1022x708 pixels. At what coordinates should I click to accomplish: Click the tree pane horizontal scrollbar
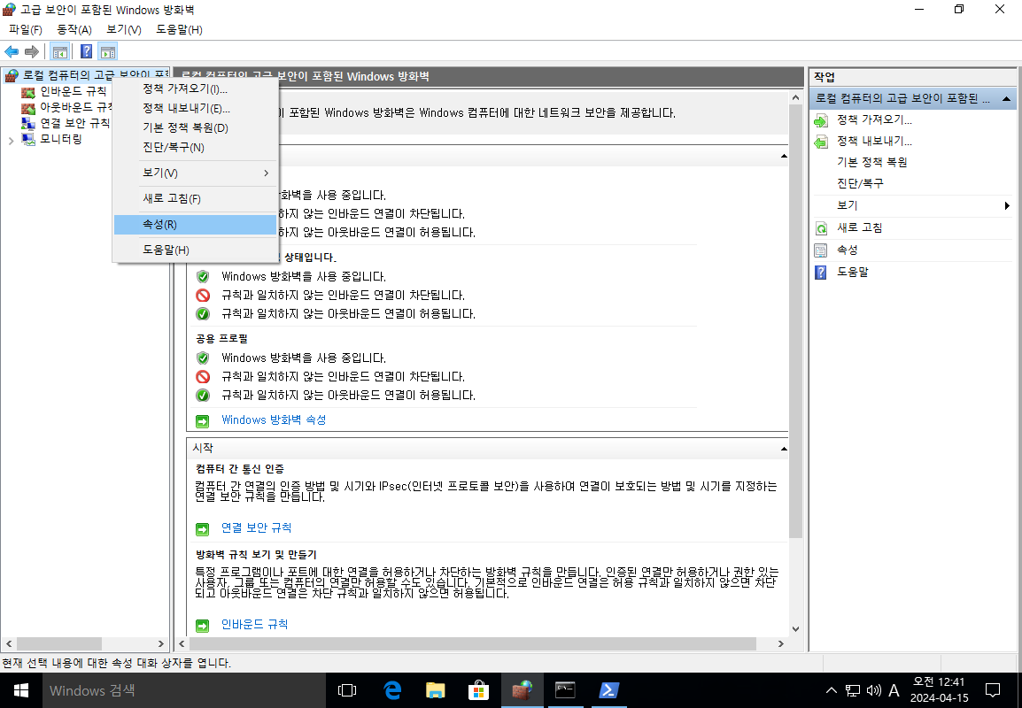pos(59,643)
